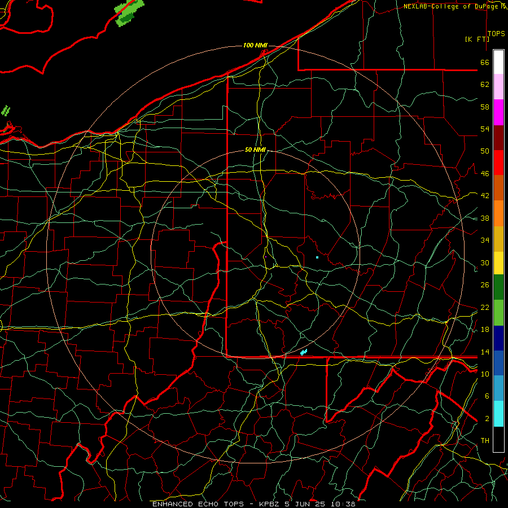Click the tiny cyan echo inside the 50 NMI ring
Screen dimensions: 508x508
pyautogui.click(x=317, y=257)
